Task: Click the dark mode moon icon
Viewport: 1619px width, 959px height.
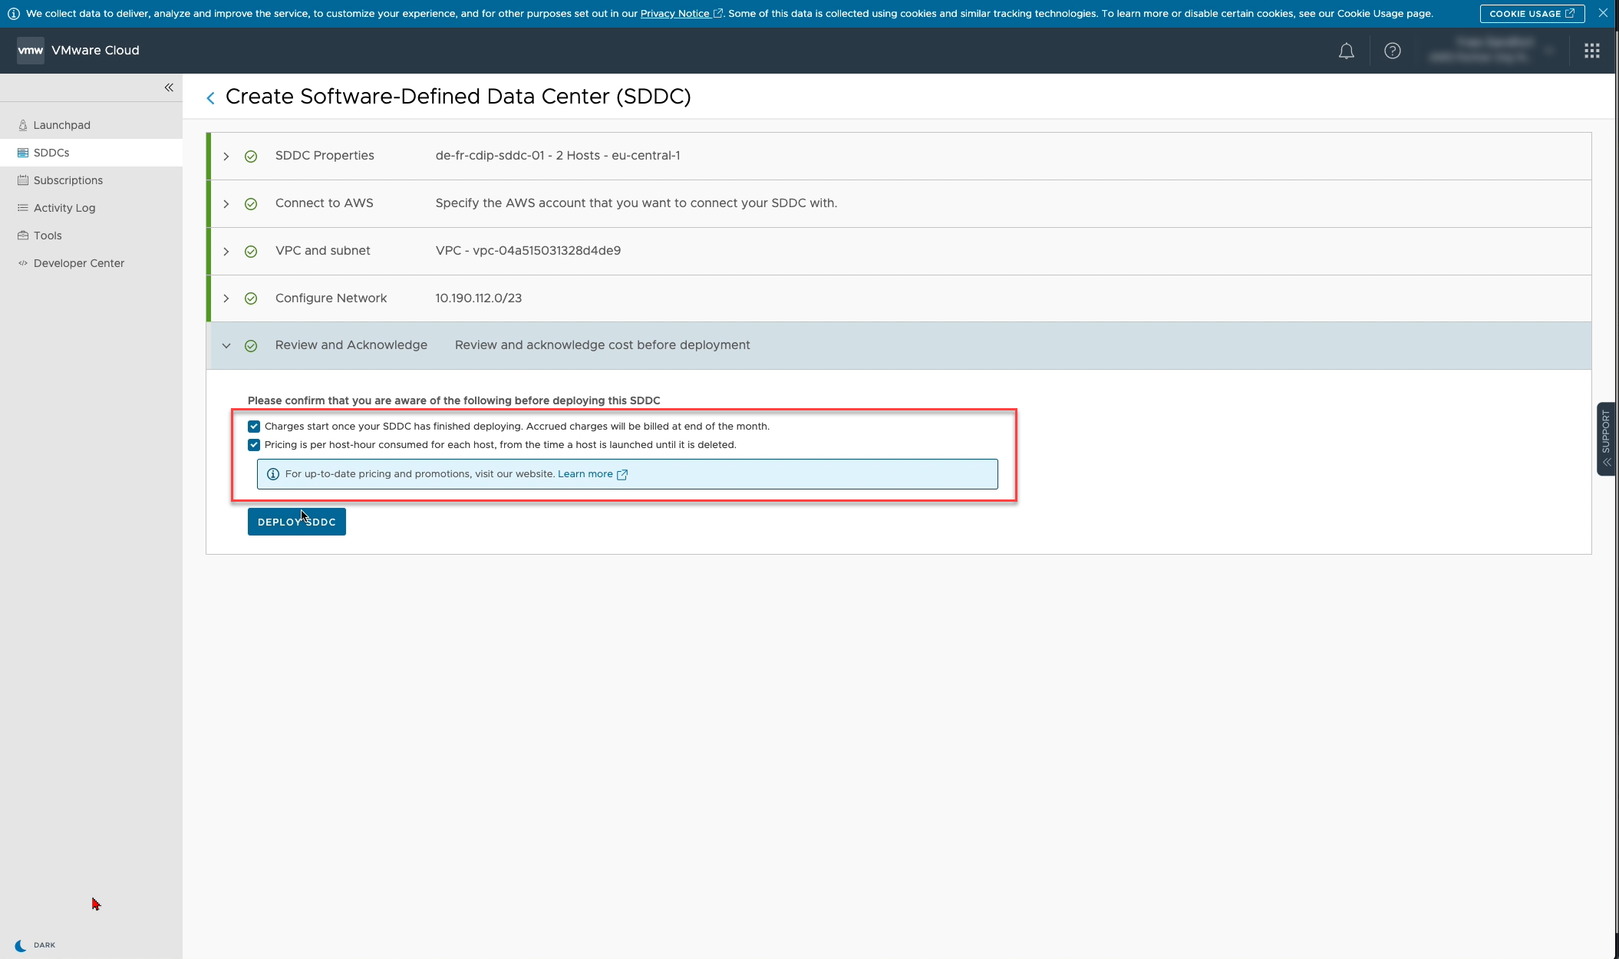Action: coord(21,945)
